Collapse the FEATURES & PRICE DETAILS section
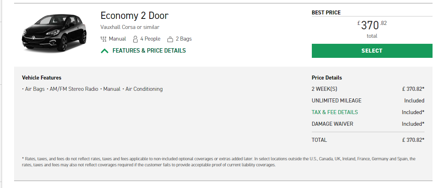 (149, 51)
